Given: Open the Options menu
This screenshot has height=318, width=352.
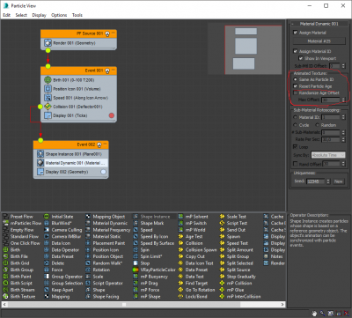Looking at the screenshot, I should coord(59,15).
